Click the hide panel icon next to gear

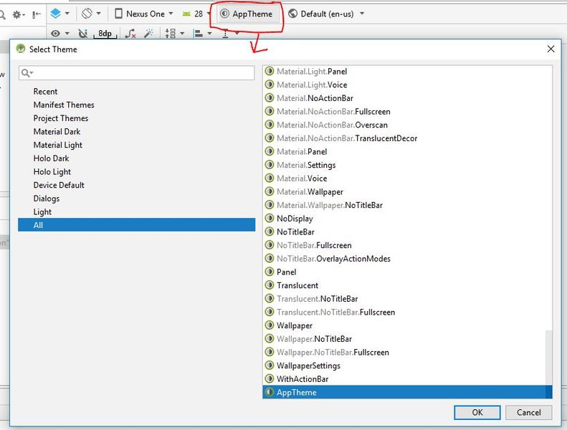pyautogui.click(x=37, y=15)
